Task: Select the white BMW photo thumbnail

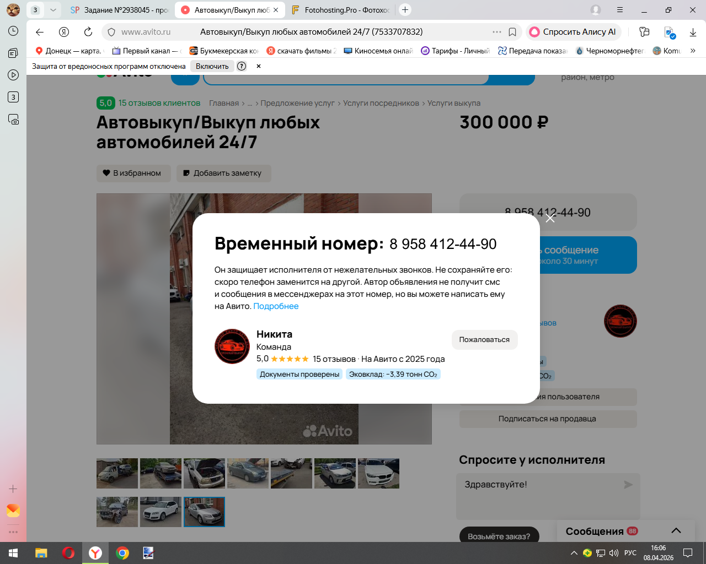Action: [378, 474]
